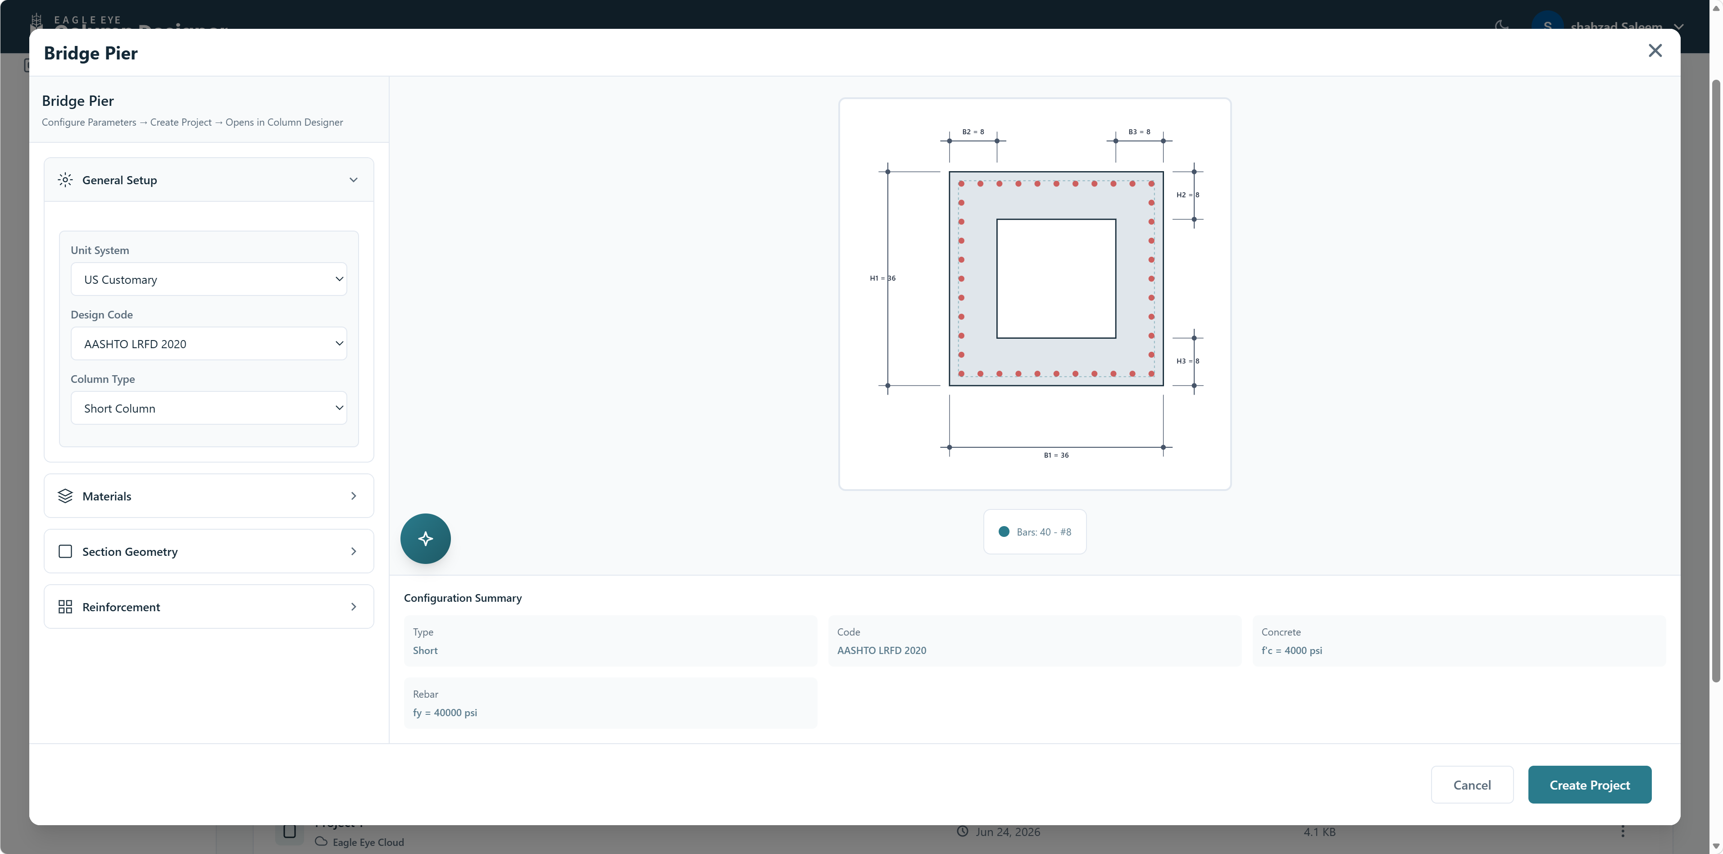Open the Unit System dropdown
1723x854 pixels.
(209, 279)
